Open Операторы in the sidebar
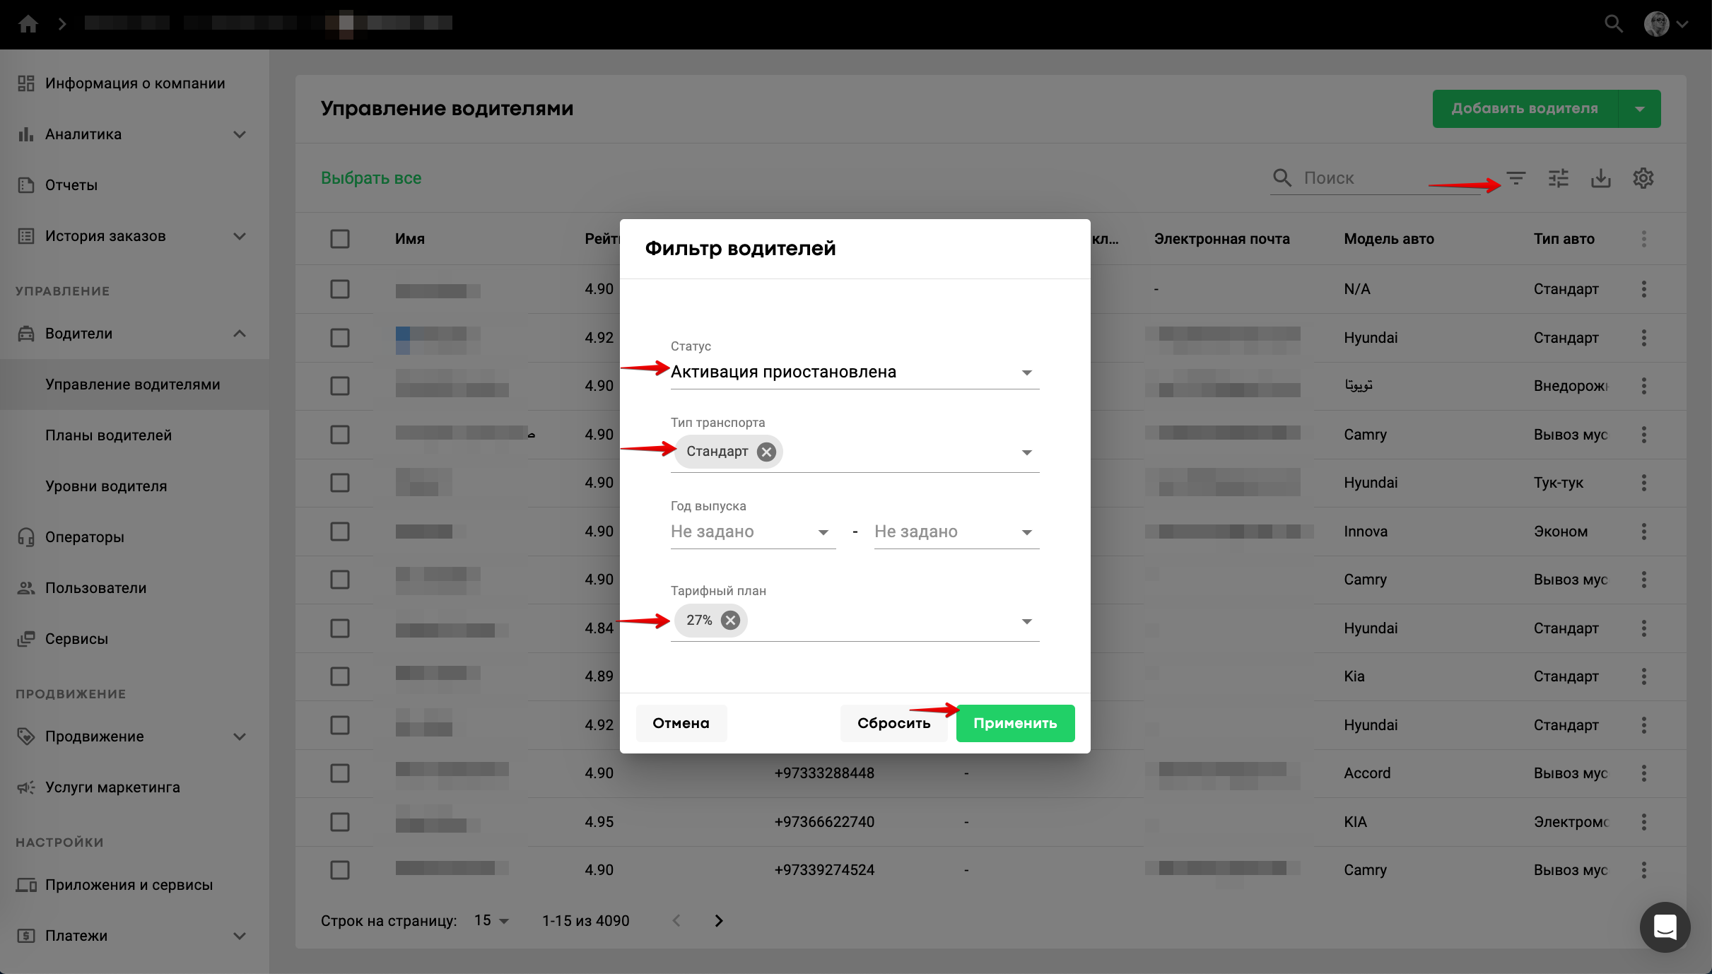 point(85,537)
